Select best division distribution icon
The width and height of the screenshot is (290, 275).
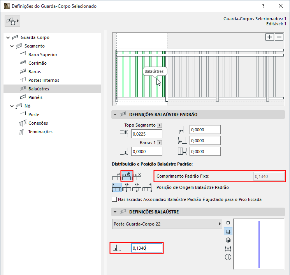point(137,176)
